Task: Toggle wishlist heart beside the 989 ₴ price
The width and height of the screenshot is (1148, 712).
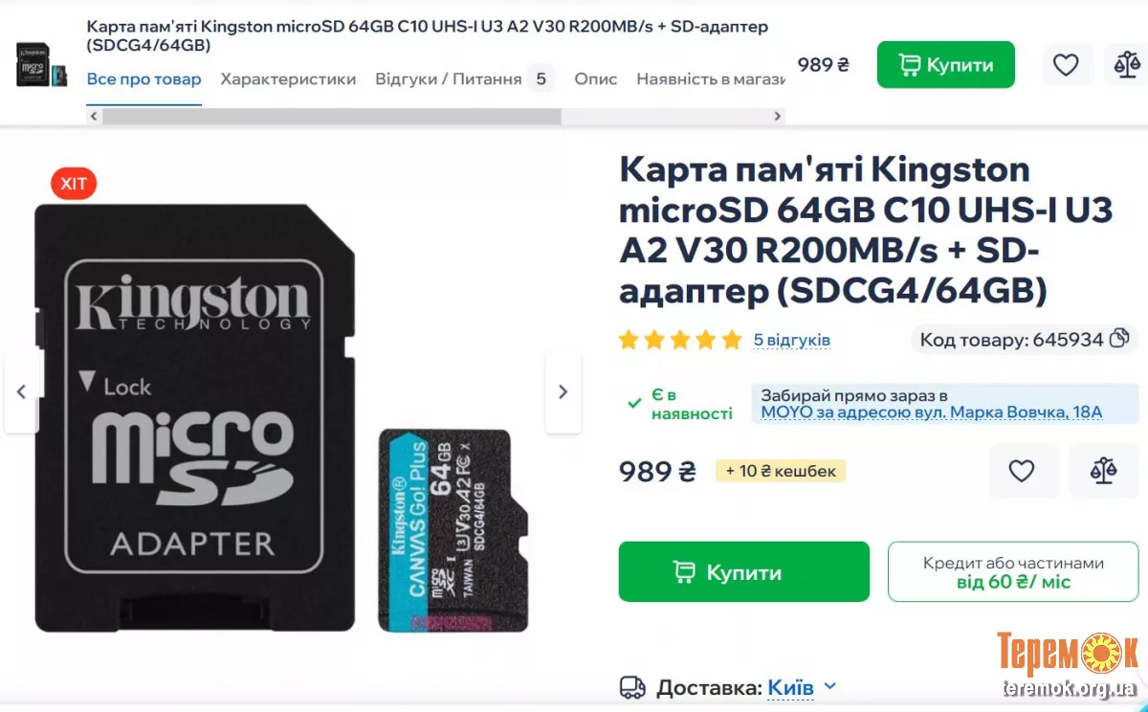Action: [1023, 471]
